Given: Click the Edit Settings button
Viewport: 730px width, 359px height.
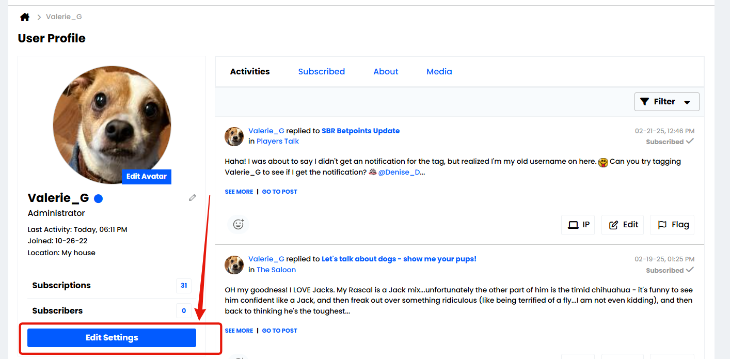Looking at the screenshot, I should [x=112, y=338].
